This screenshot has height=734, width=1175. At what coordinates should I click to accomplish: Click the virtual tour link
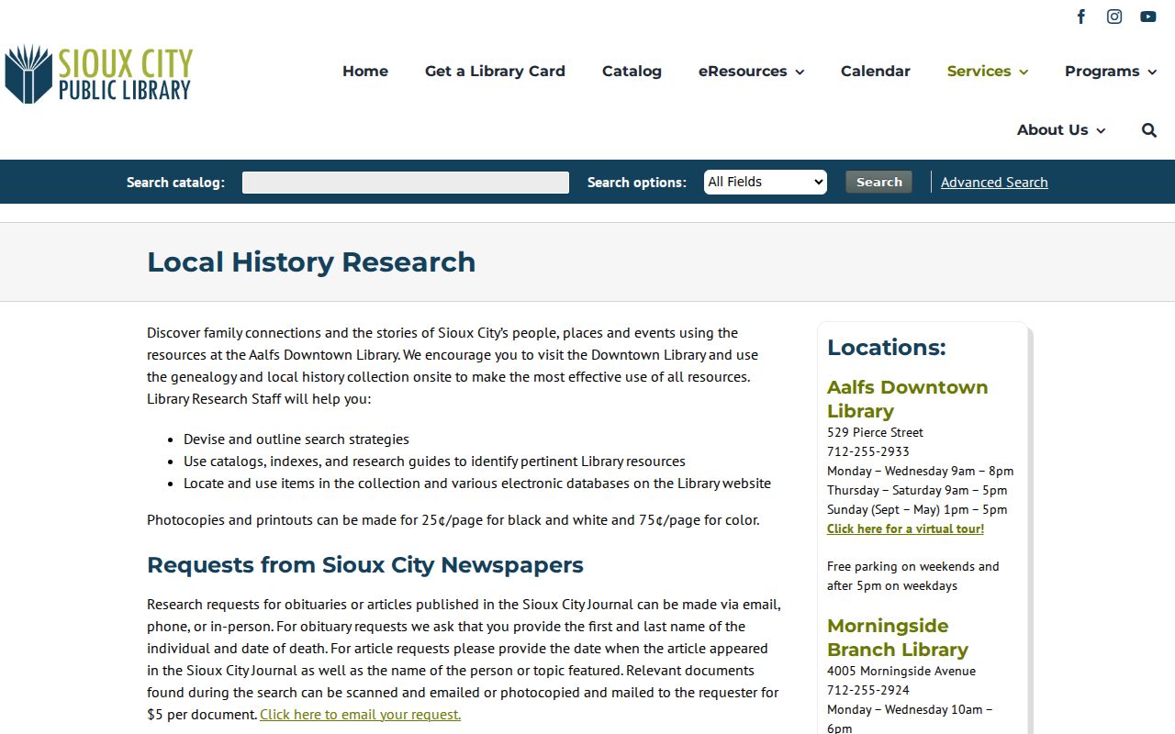pyautogui.click(x=905, y=528)
